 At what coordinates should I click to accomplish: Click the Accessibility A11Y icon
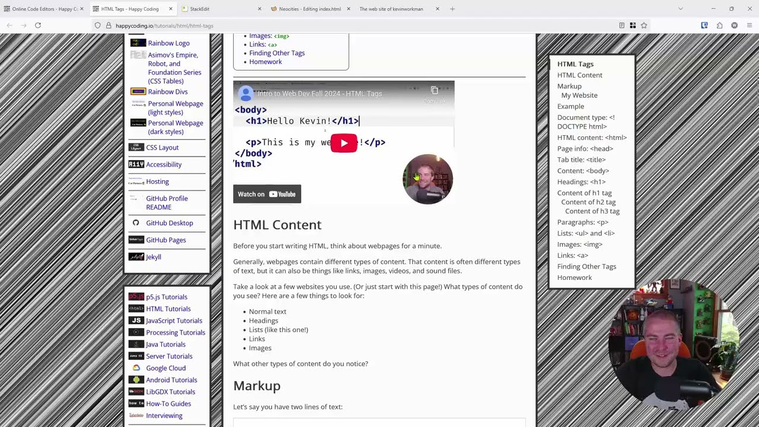136,164
